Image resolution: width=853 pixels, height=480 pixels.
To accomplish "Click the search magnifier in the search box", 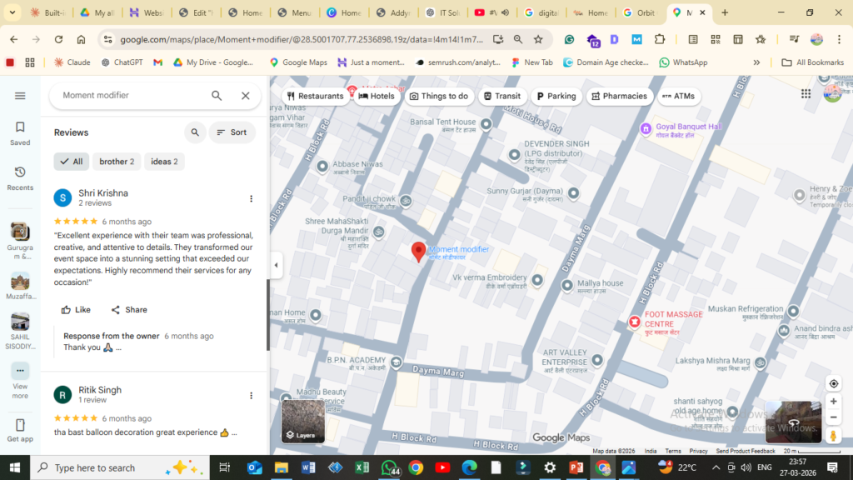I will [217, 96].
